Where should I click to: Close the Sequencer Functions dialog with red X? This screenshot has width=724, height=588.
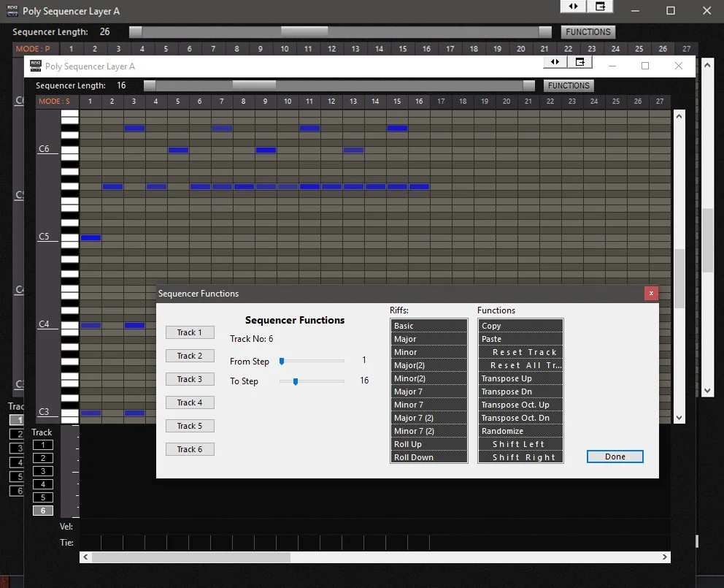651,293
